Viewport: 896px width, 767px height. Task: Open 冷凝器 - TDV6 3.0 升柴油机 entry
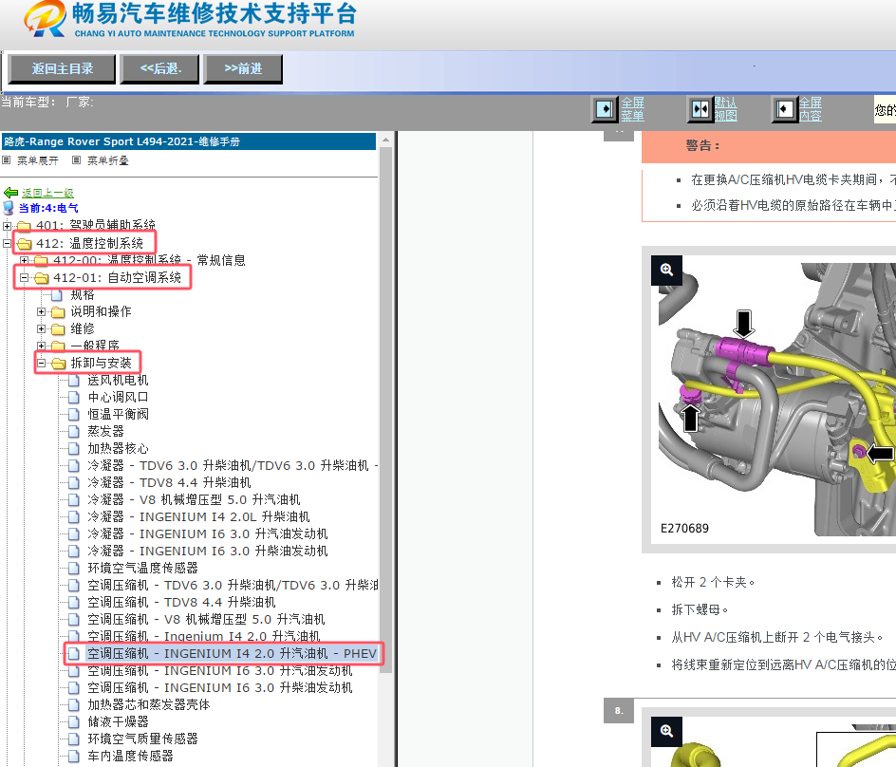tap(233, 466)
